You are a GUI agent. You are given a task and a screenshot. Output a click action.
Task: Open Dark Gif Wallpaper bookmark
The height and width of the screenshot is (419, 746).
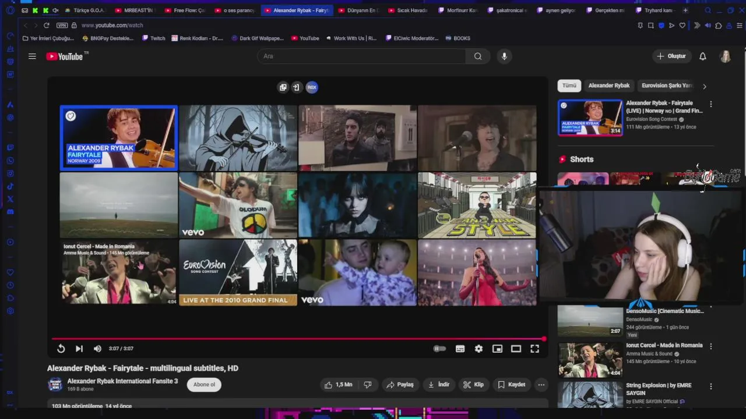coord(257,38)
